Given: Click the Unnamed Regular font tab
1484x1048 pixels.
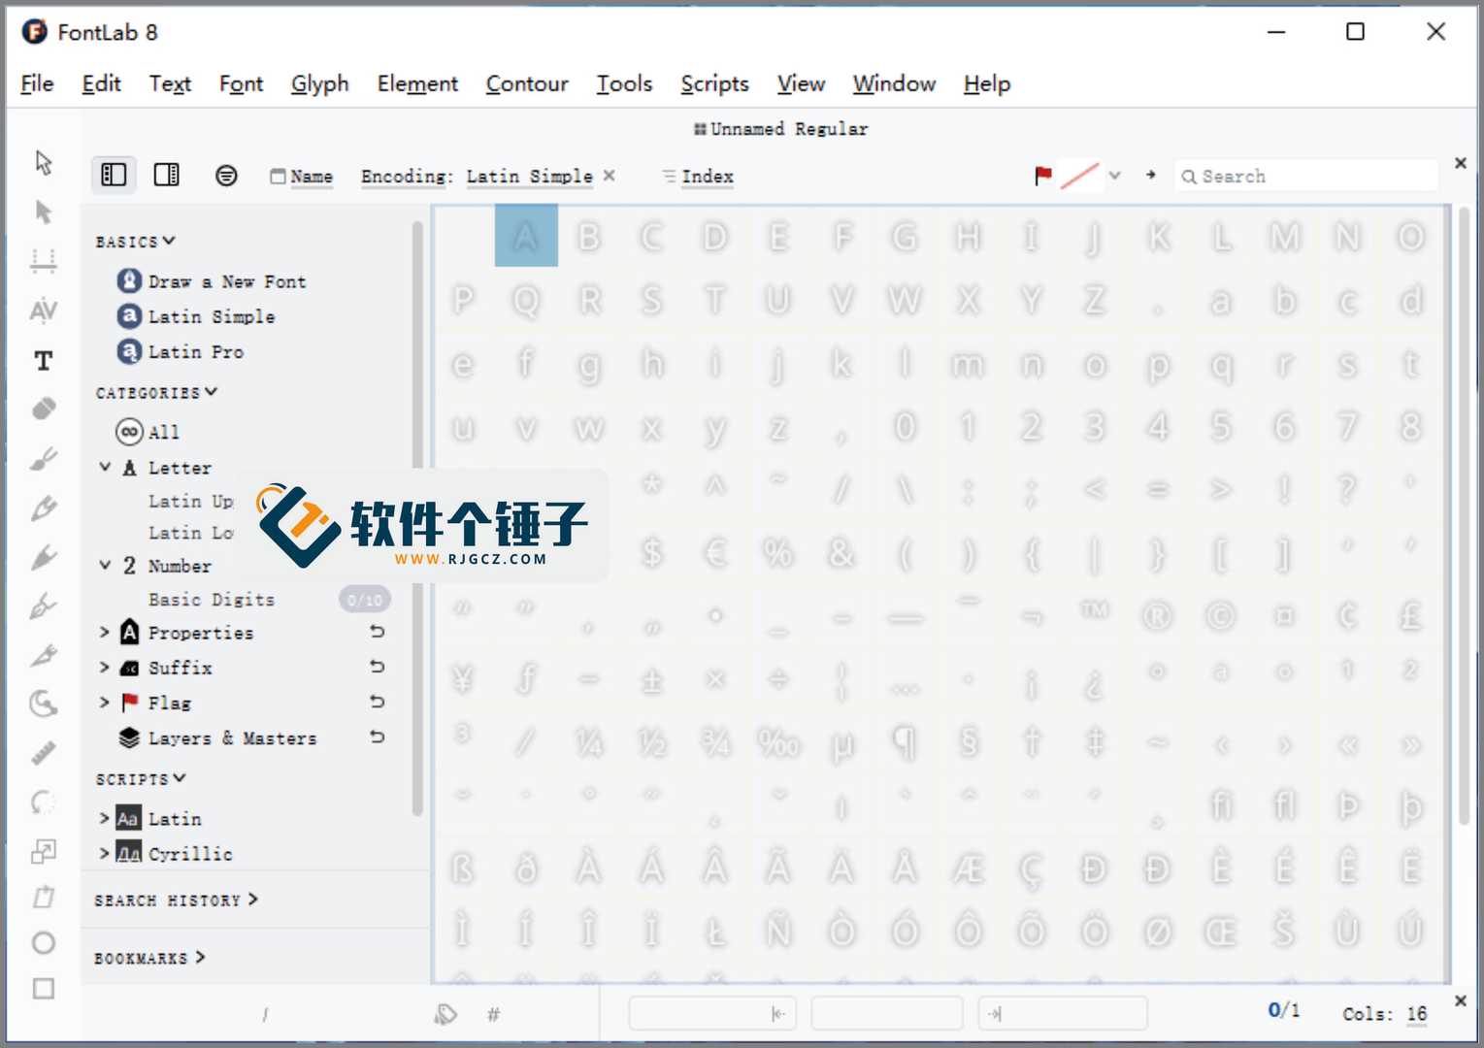Looking at the screenshot, I should [780, 128].
